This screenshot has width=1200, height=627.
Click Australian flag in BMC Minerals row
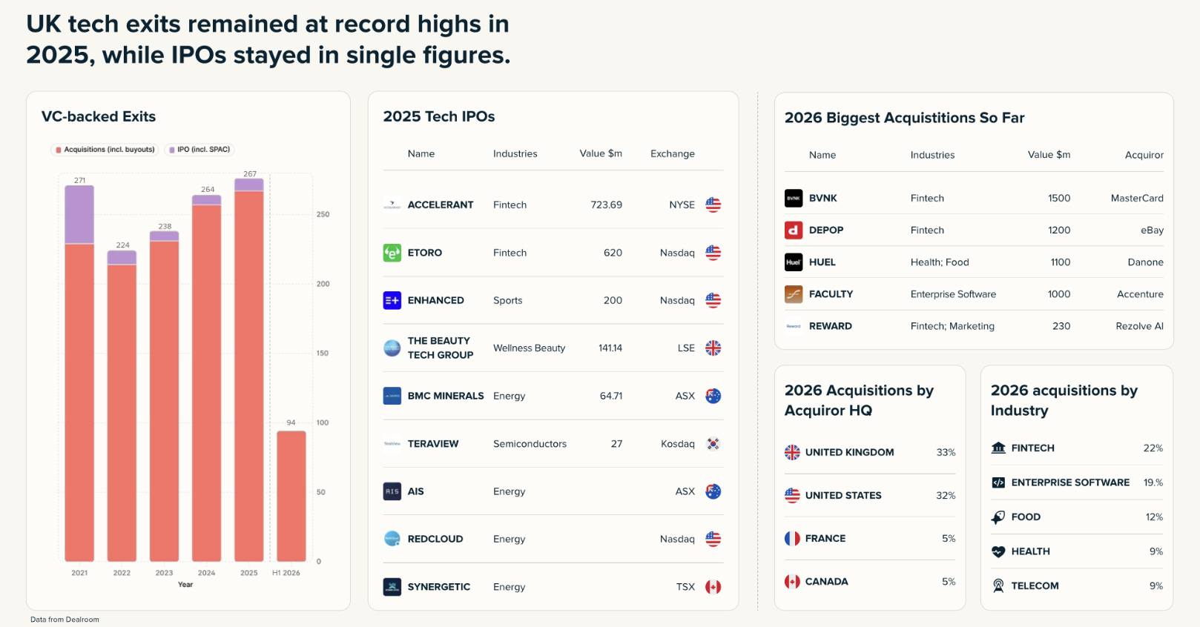click(713, 396)
